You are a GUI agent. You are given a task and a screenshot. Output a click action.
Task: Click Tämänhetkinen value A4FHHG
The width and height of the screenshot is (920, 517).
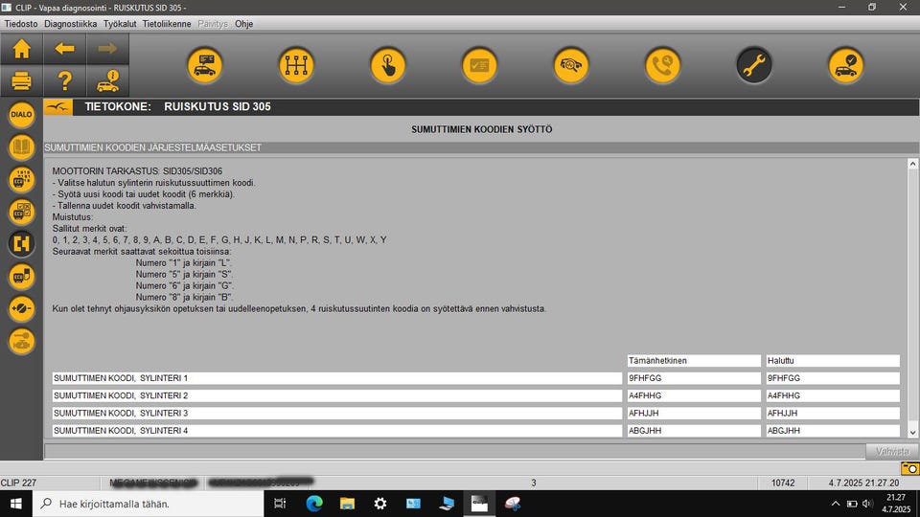click(694, 395)
